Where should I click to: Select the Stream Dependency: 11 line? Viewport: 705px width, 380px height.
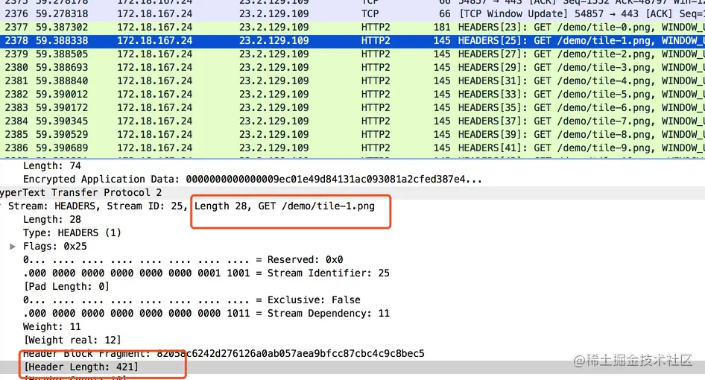206,314
